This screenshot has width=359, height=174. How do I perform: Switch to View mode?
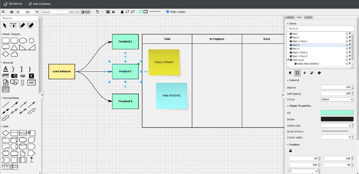tap(75, 12)
